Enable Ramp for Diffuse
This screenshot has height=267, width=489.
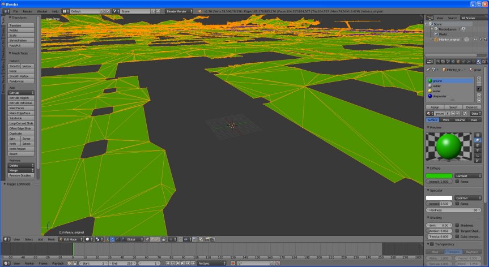457,182
